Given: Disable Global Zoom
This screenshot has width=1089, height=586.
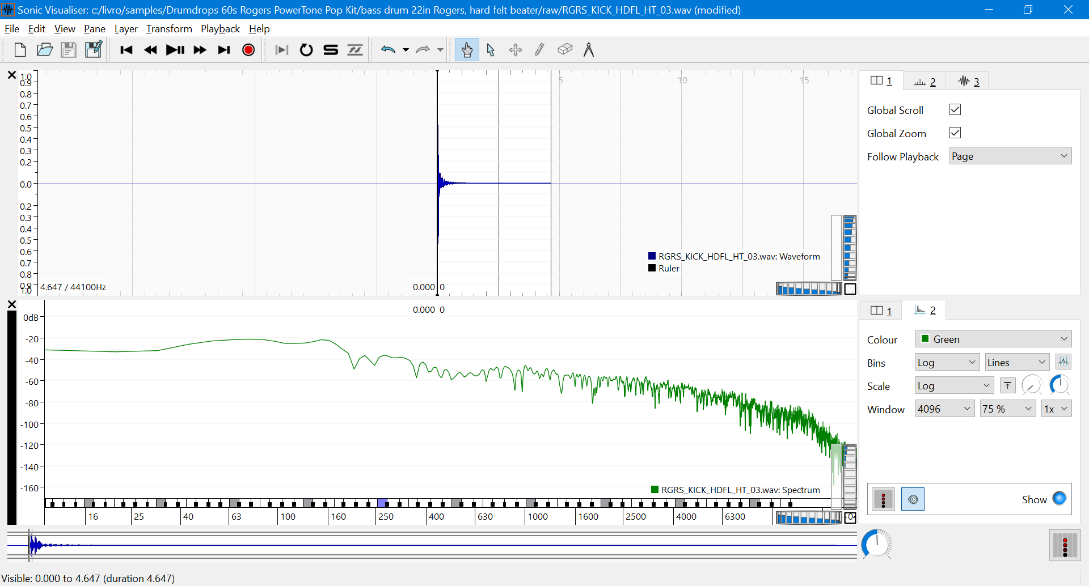Looking at the screenshot, I should [x=955, y=133].
